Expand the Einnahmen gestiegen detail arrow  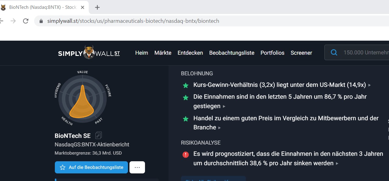[225, 106]
